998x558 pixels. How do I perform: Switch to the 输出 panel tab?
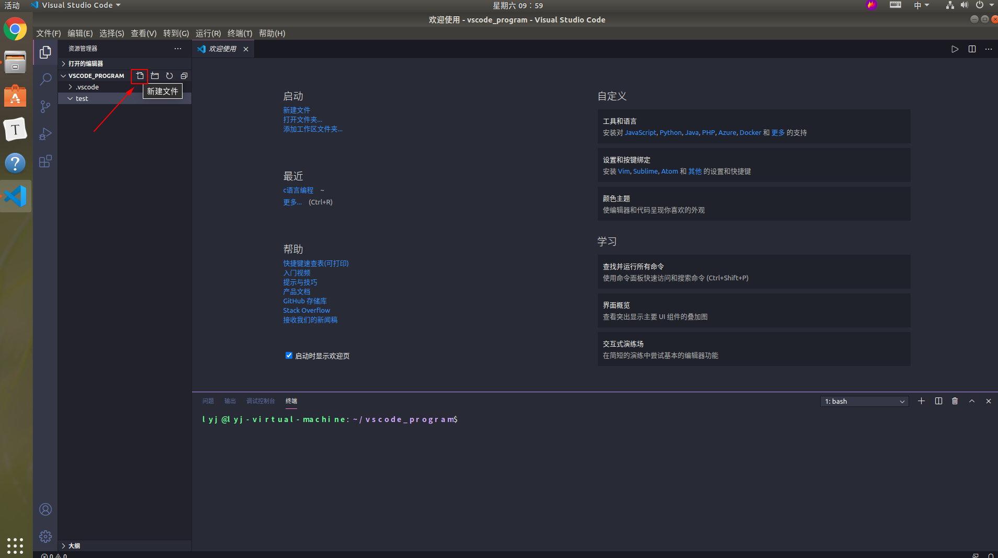click(x=230, y=401)
